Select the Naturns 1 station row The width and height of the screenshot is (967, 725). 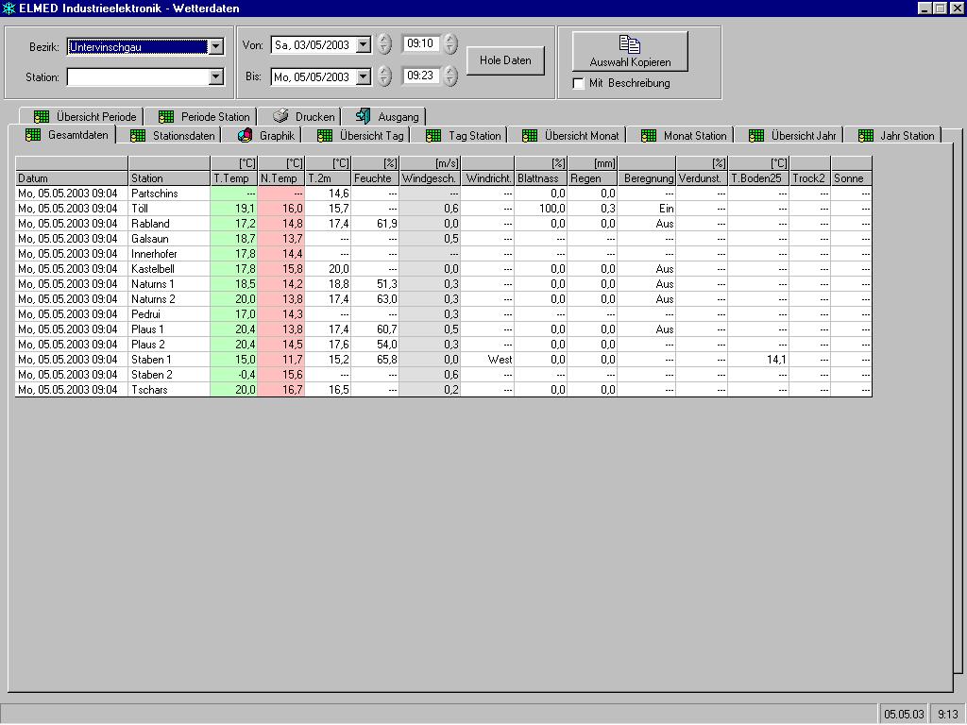coord(152,284)
